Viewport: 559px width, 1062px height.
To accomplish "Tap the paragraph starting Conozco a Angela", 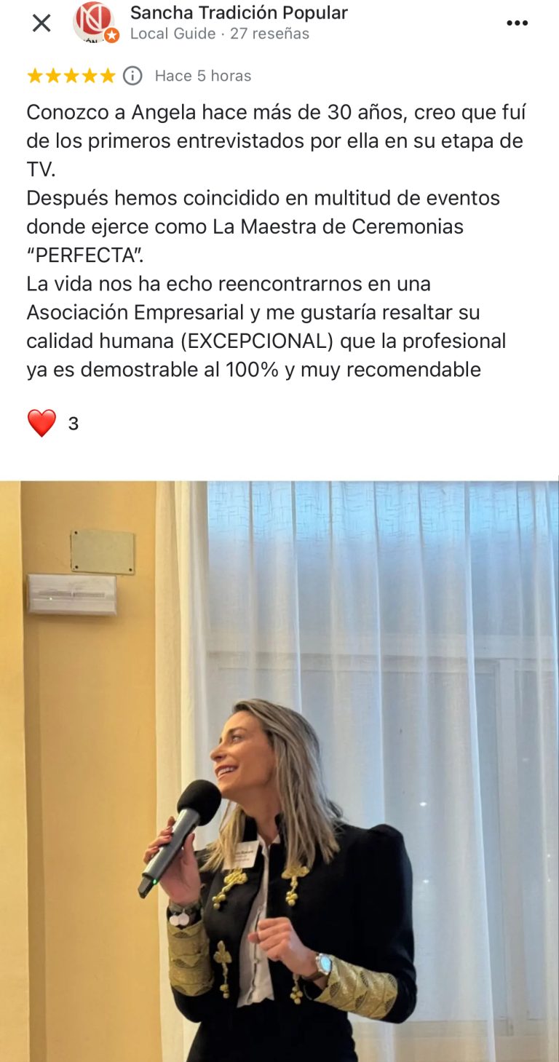I will [277, 141].
